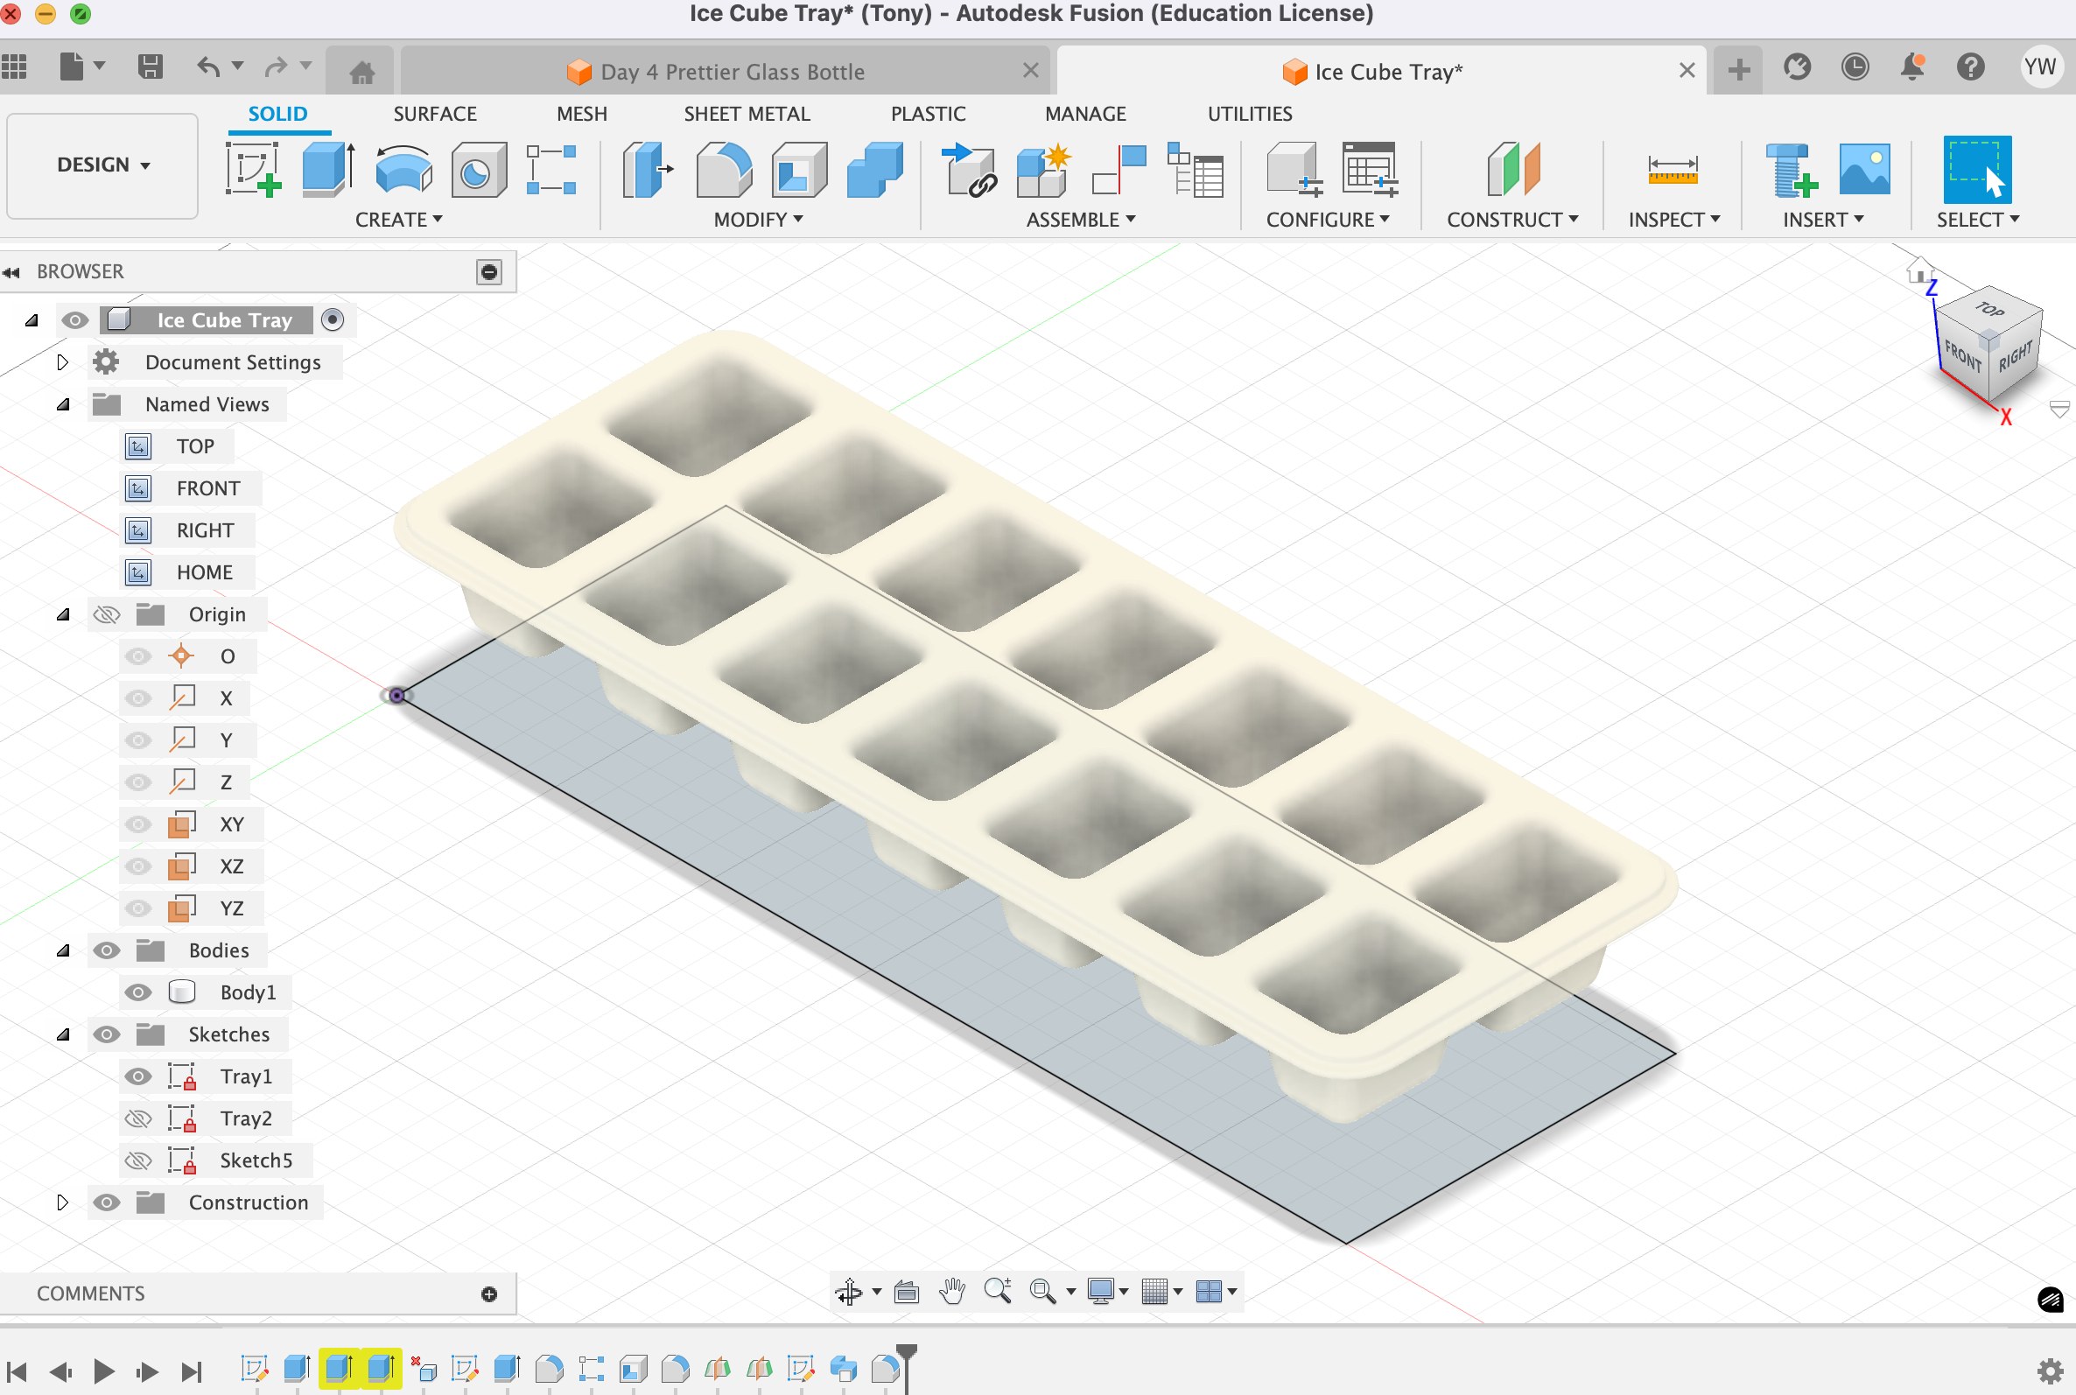
Task: Select the Extrude tool in the toolbar
Action: click(x=327, y=169)
